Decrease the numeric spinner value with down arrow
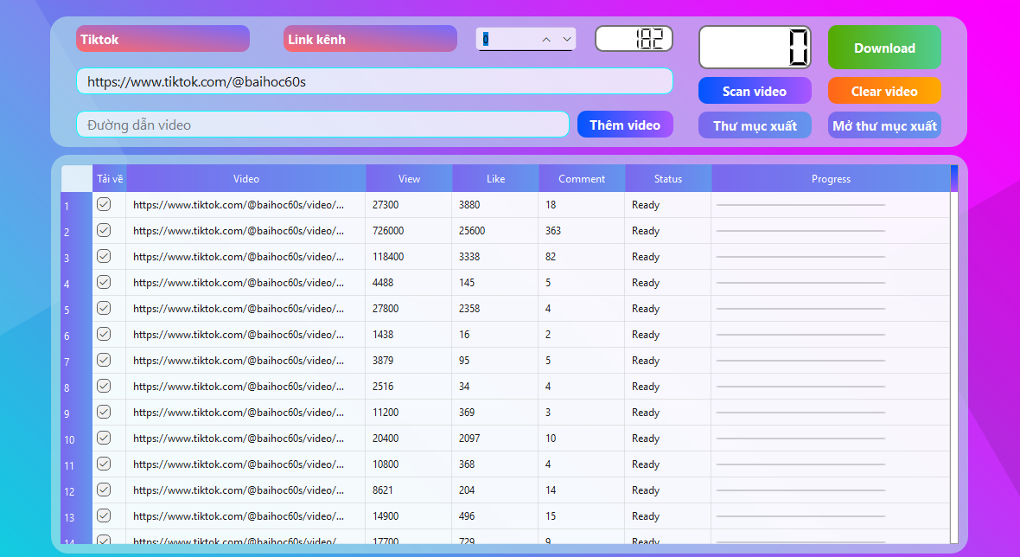Screen dimensions: 1020x557 566,40
